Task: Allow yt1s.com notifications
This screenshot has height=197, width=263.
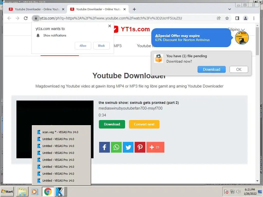Action: tap(83, 46)
